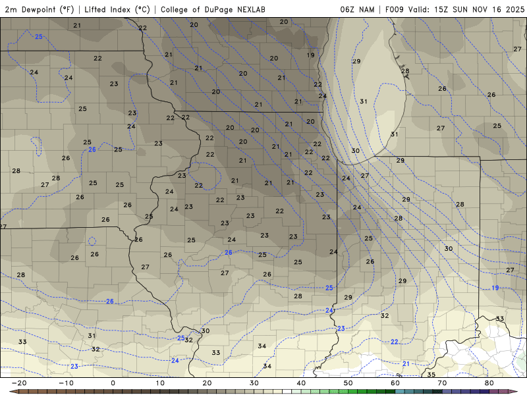This screenshot has height=395, width=527.
Task: Click the '06Z NAM' model run label
Action: click(357, 10)
